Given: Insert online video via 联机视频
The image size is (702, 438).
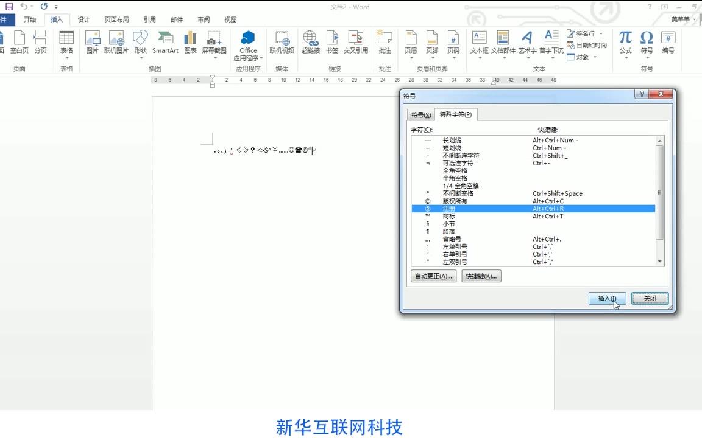Looking at the screenshot, I should coord(282,43).
